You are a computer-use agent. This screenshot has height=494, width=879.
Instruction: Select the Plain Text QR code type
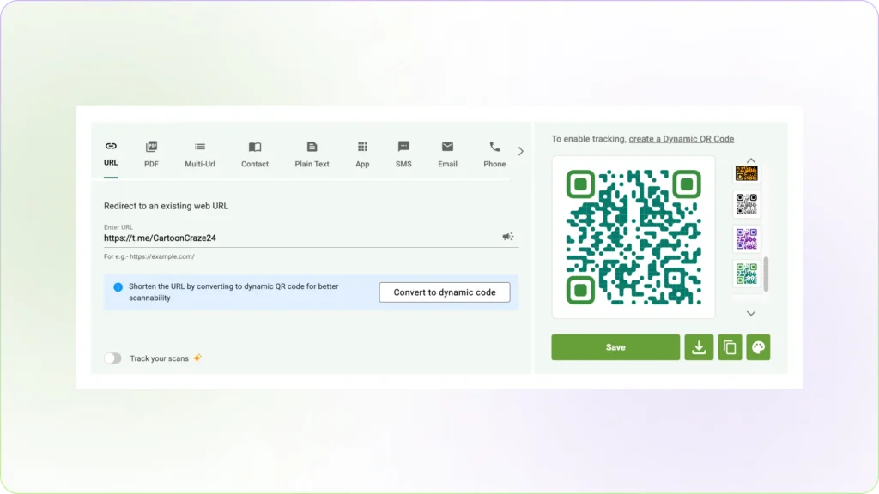(x=312, y=153)
